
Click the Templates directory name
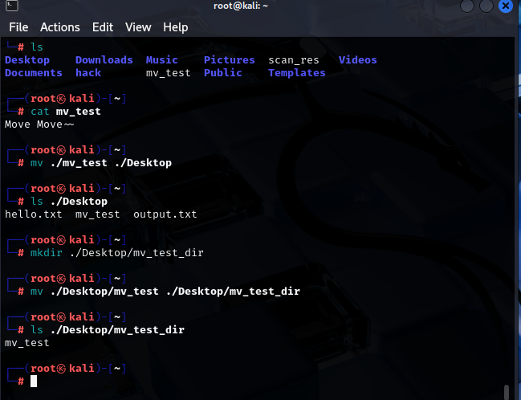297,73
